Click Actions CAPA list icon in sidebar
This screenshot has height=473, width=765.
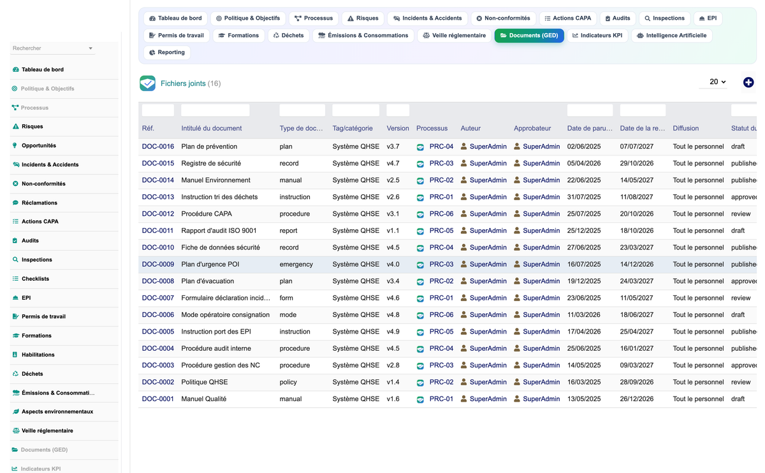15,222
